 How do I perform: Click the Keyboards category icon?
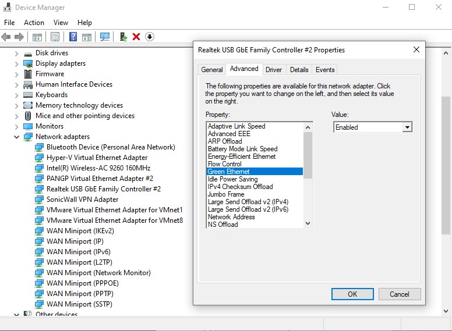(x=28, y=95)
